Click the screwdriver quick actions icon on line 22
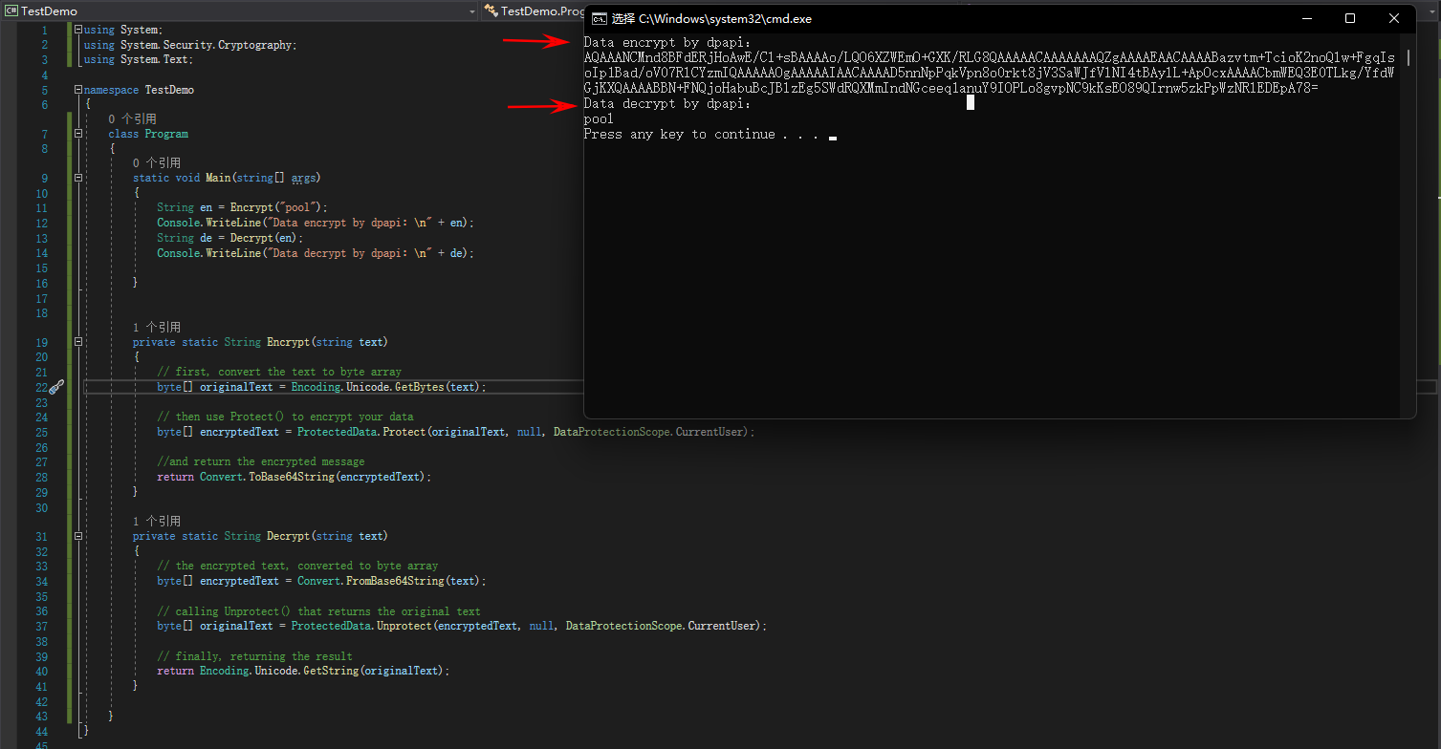Image resolution: width=1441 pixels, height=749 pixels. tap(55, 387)
